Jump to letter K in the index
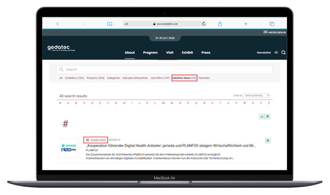Image resolution: width=330 pixels, height=195 pixels. [x=147, y=103]
